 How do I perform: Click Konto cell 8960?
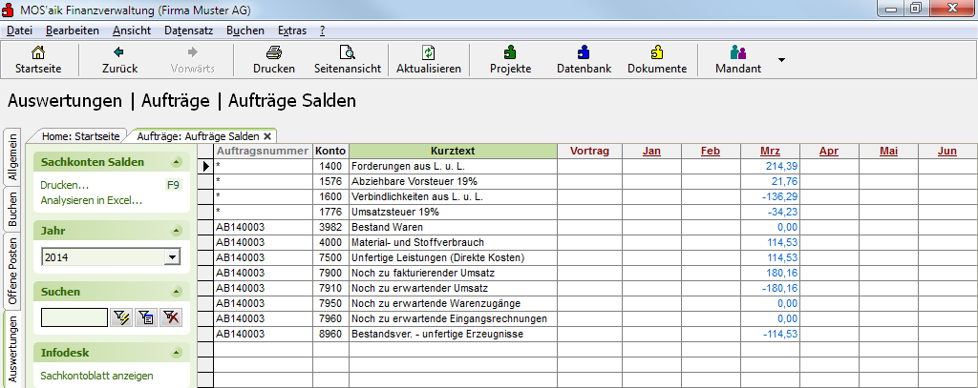tap(330, 334)
